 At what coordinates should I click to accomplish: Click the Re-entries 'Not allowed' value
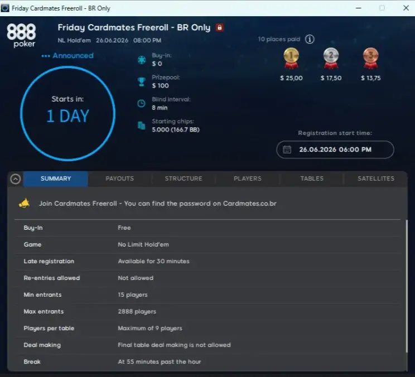point(136,278)
